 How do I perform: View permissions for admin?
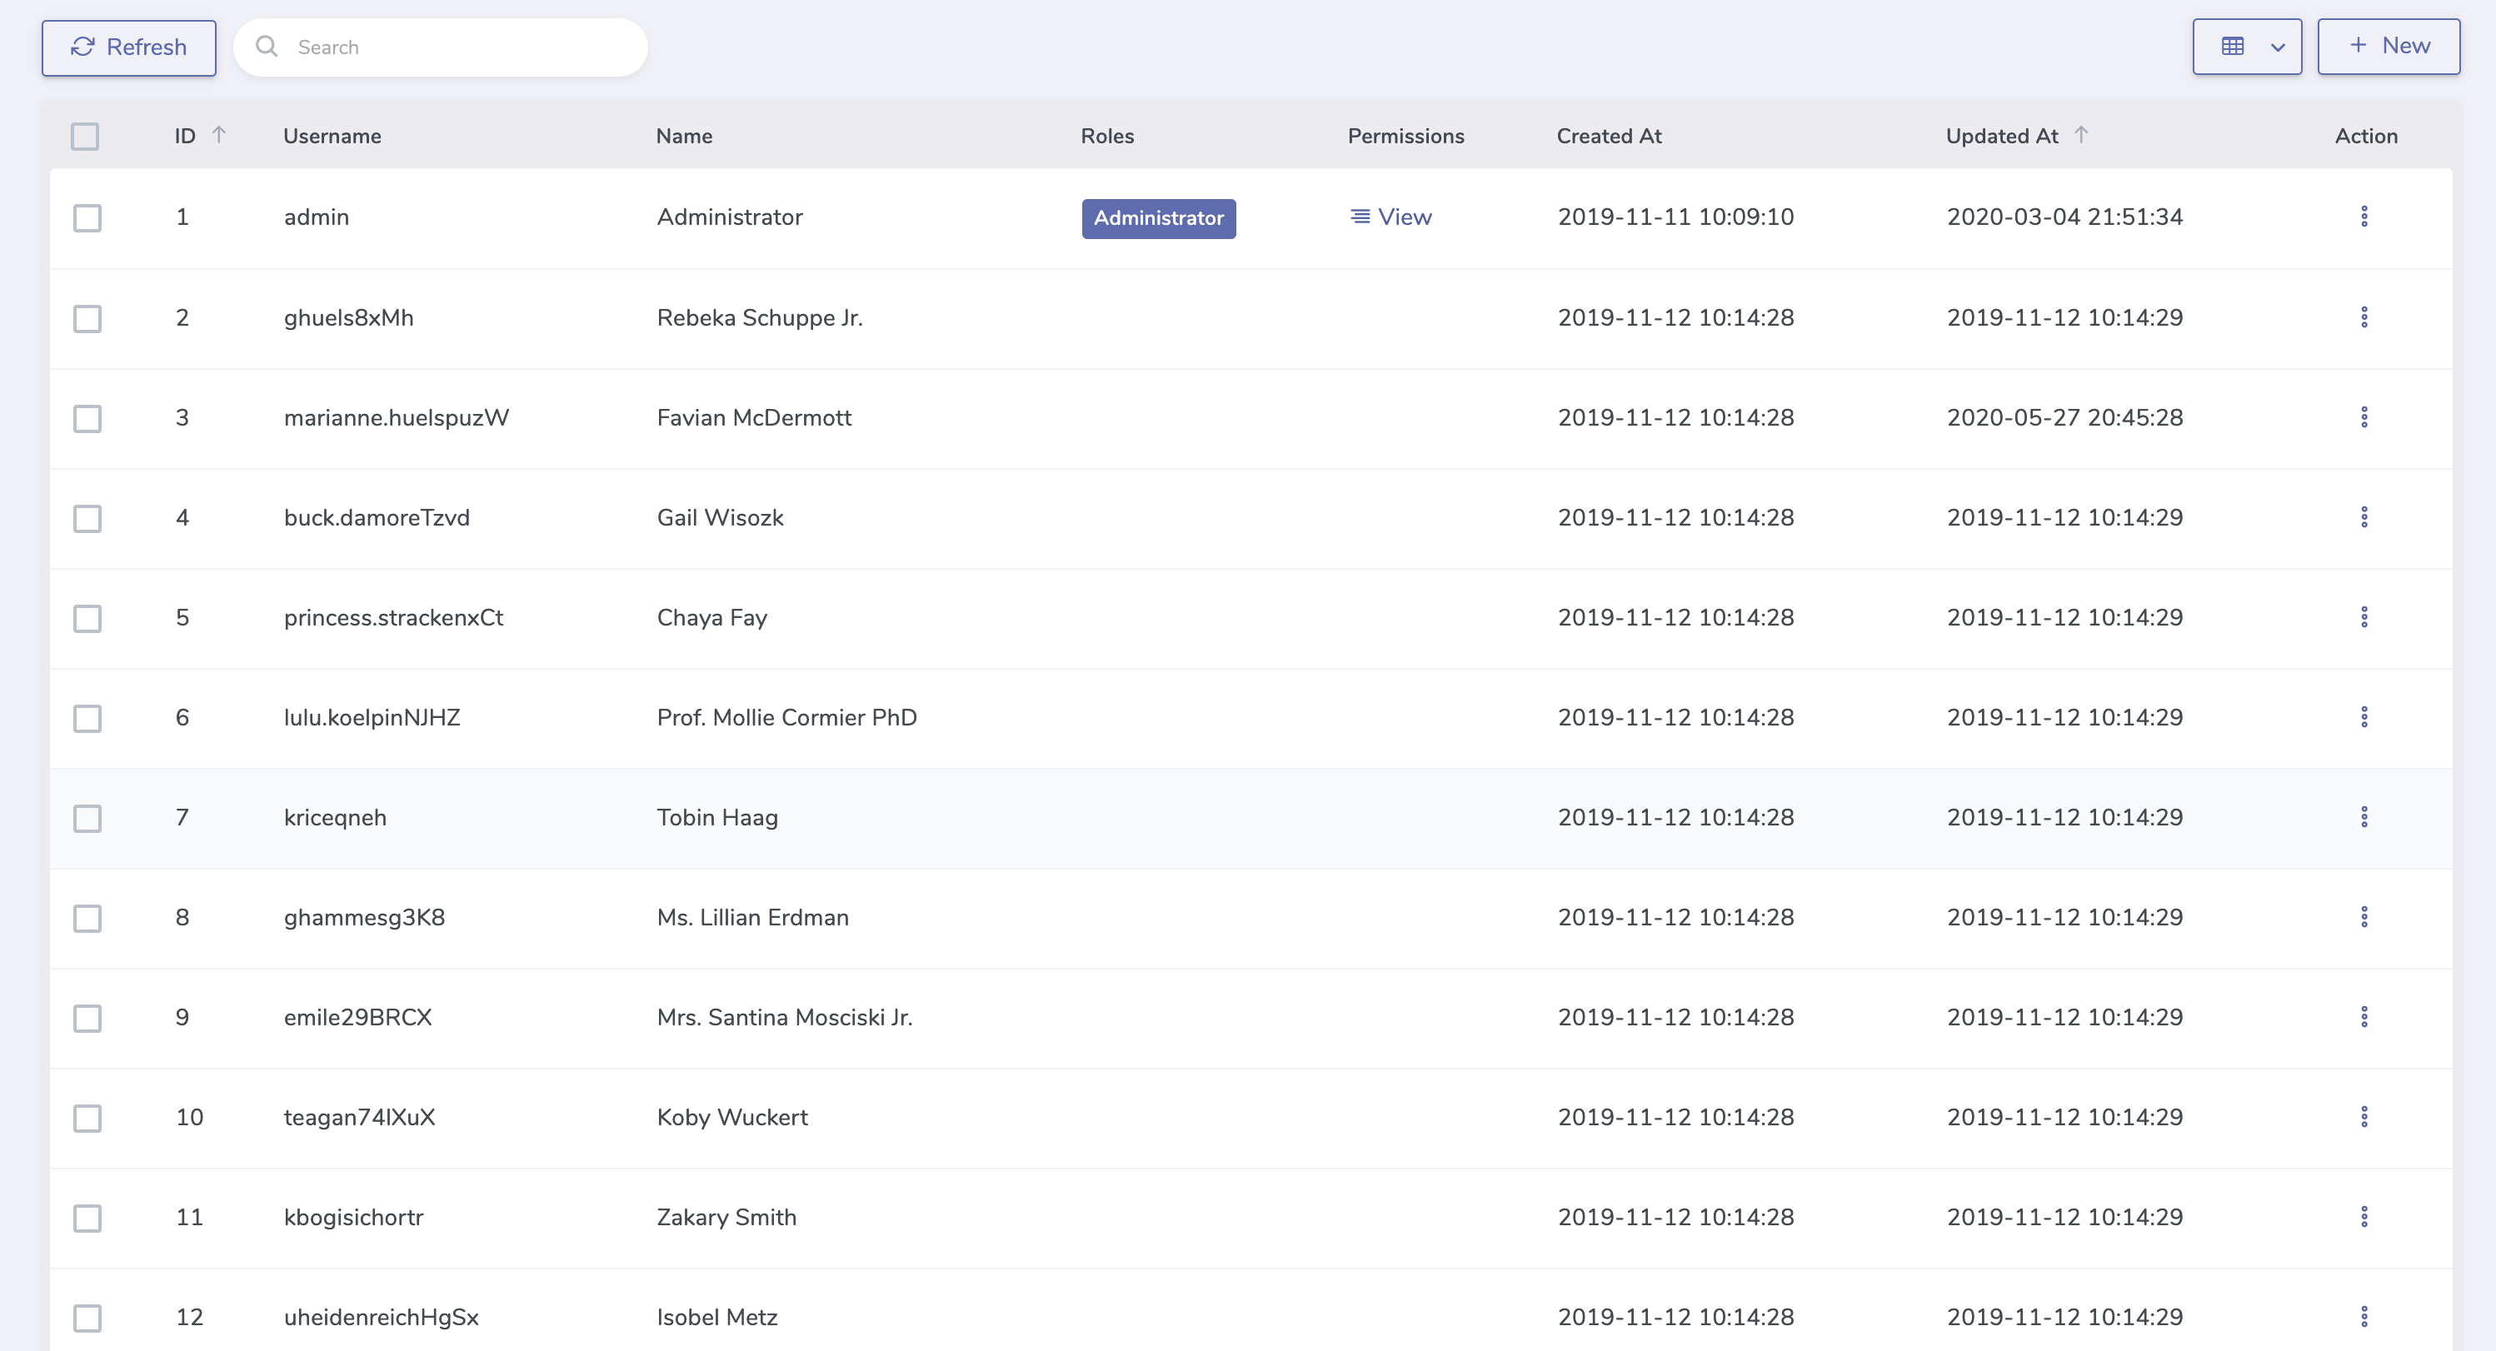click(x=1390, y=217)
